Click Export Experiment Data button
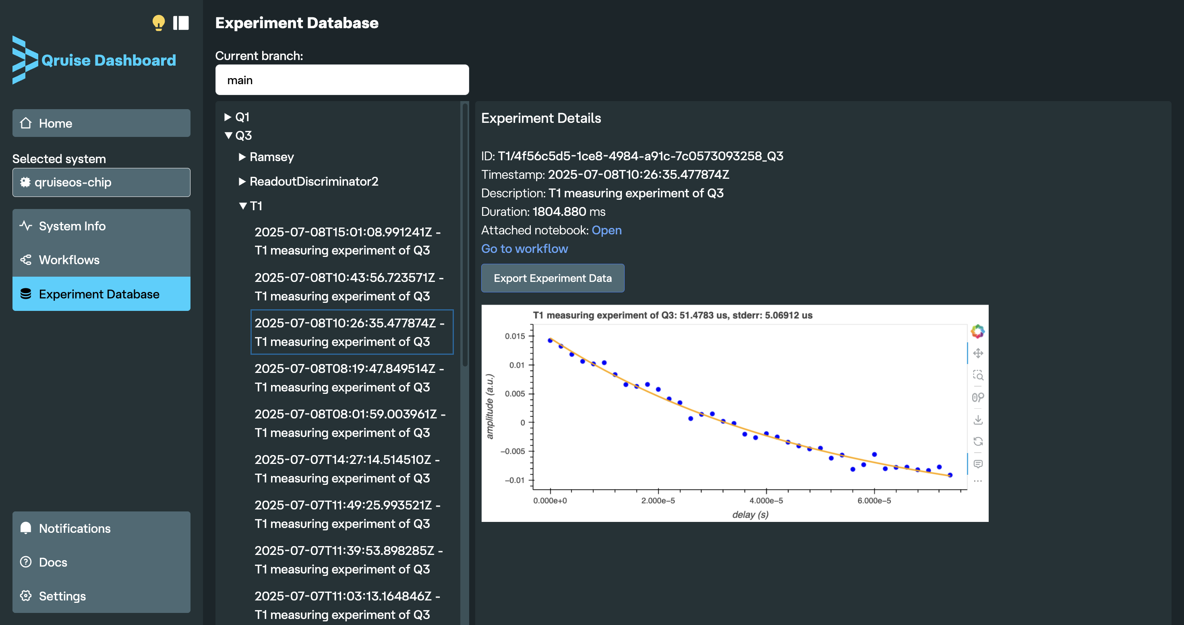This screenshot has height=625, width=1184. (553, 278)
